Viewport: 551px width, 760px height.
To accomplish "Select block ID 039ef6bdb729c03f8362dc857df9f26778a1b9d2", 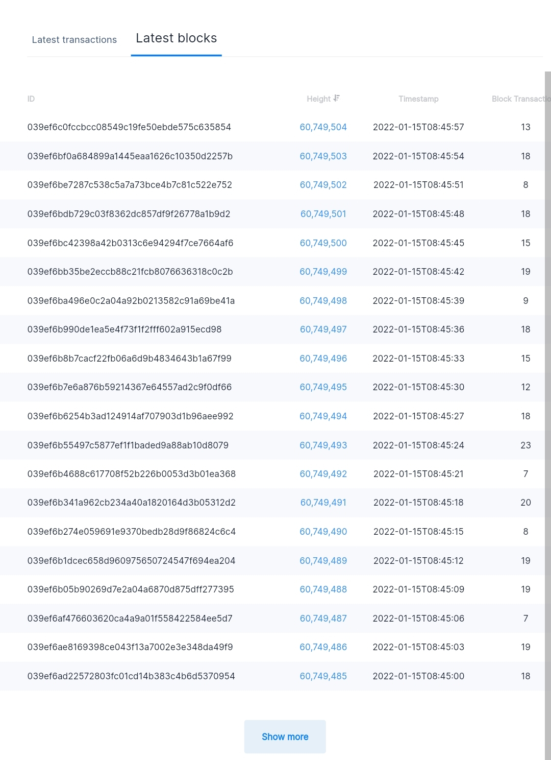I will click(129, 214).
